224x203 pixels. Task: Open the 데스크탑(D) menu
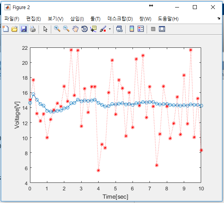pyautogui.click(x=120, y=19)
